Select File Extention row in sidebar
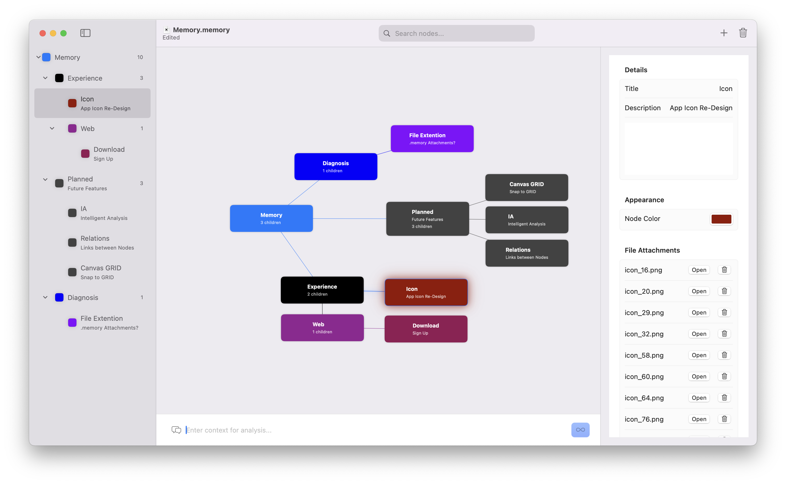 (x=92, y=323)
